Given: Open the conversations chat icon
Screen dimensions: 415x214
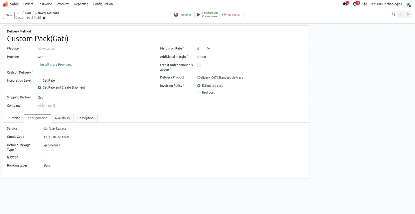Looking at the screenshot, I should (345, 4).
